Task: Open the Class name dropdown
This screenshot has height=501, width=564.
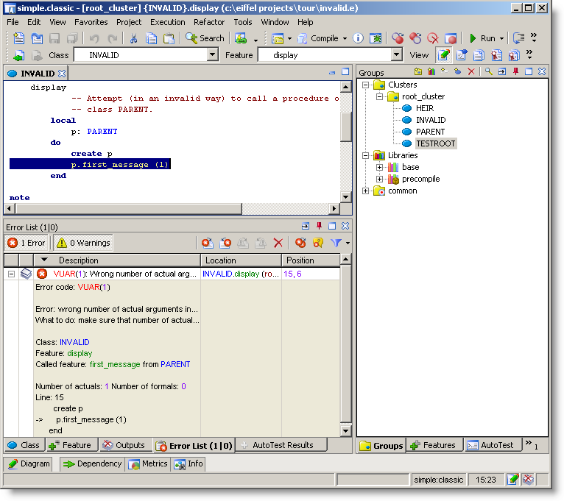Action: (212, 55)
